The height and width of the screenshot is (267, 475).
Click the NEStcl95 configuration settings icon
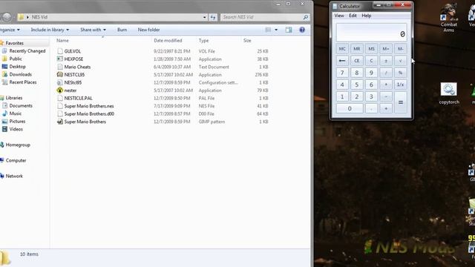pyautogui.click(x=60, y=82)
